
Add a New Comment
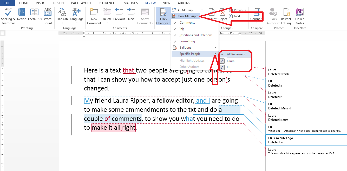(x=94, y=16)
